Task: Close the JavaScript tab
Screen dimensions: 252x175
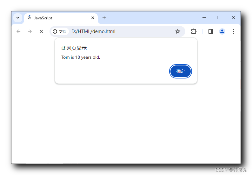Action: coord(93,18)
